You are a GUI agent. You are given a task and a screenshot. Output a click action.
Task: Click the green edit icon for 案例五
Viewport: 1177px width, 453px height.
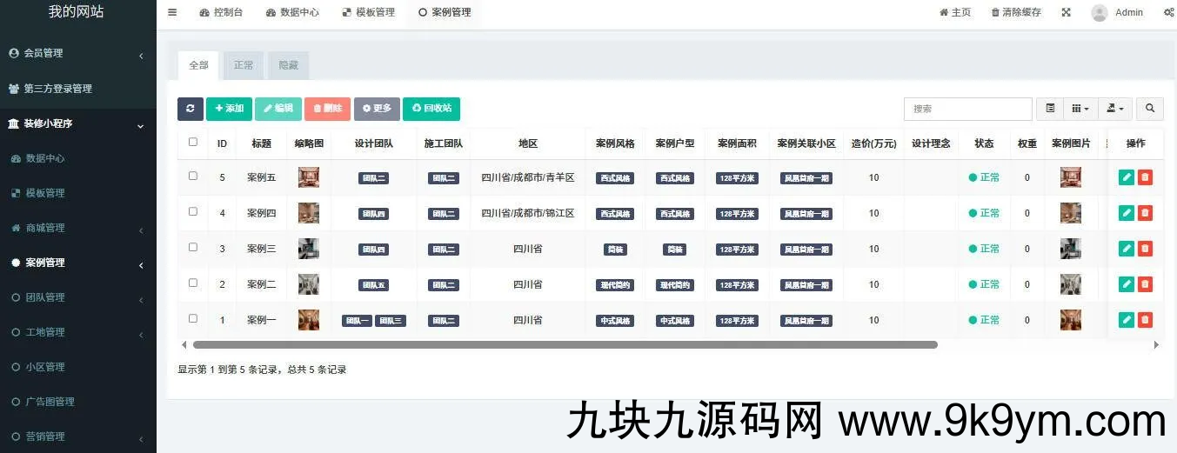1127,177
